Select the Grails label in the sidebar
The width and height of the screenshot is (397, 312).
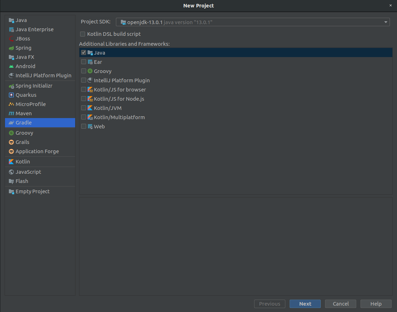pos(23,142)
